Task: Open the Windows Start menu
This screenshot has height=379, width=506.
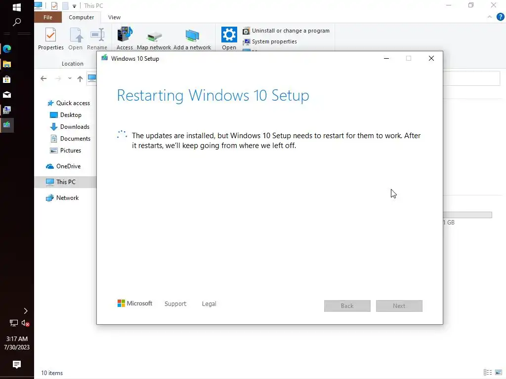Action: point(16,7)
